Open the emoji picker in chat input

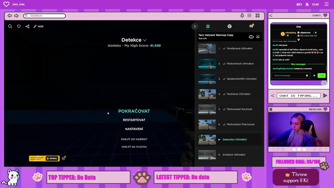click(x=307, y=75)
